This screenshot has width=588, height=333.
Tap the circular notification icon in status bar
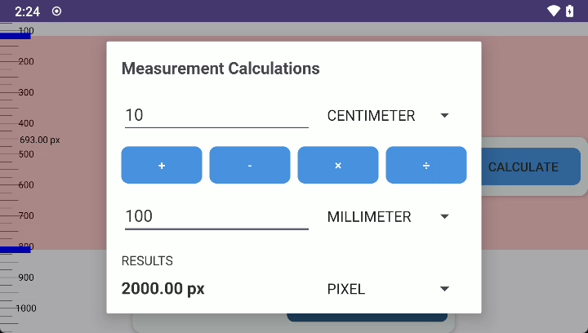[56, 11]
